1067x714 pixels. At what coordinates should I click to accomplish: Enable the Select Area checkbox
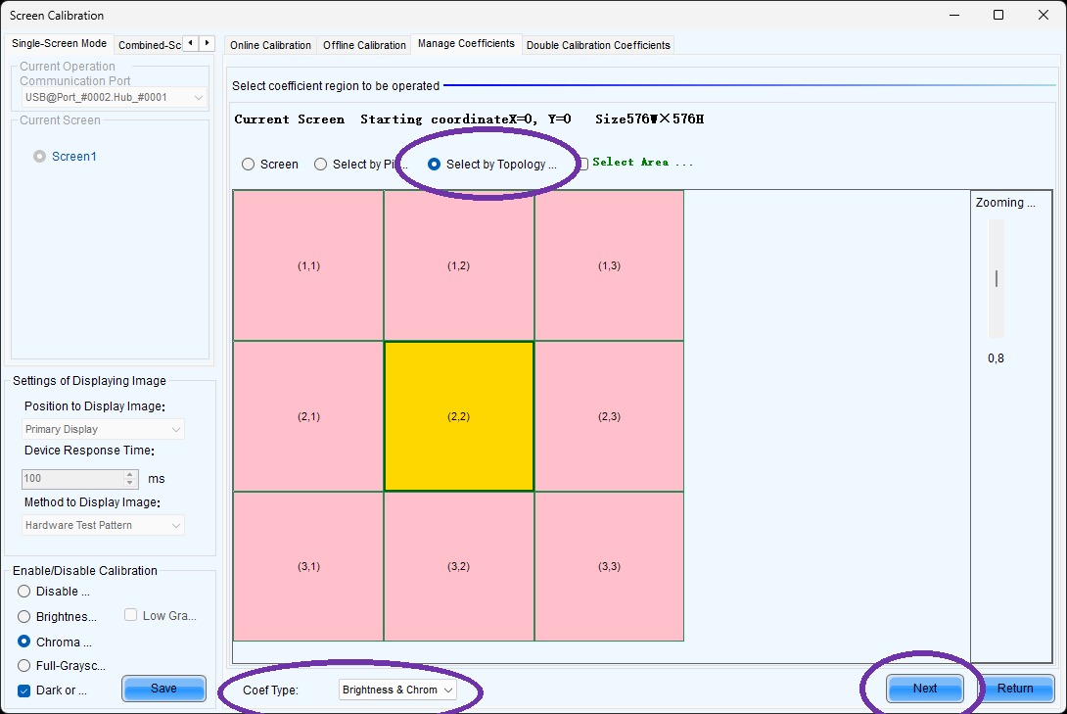tap(583, 164)
